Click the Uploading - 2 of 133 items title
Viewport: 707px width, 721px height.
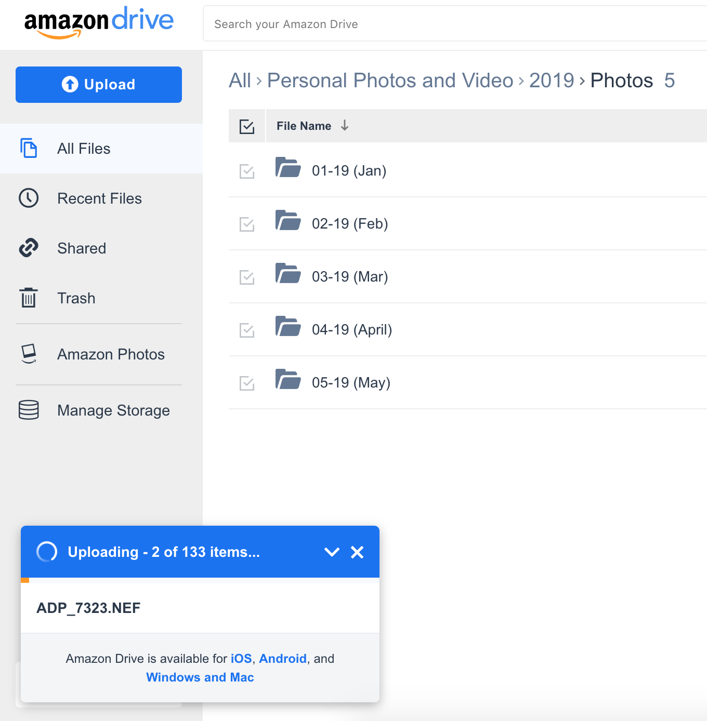click(x=164, y=552)
